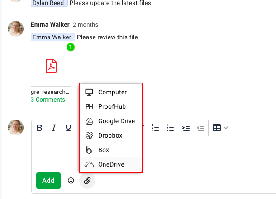The width and height of the screenshot is (276, 199).
Task: Open the 3 Comments link
Action: [48, 99]
